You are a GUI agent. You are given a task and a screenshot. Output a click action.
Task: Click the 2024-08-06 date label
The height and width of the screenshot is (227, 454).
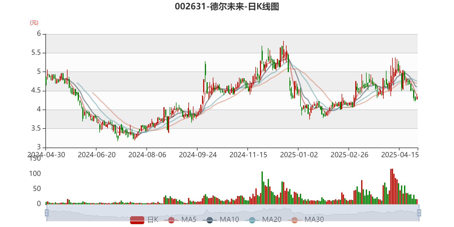[147, 155]
